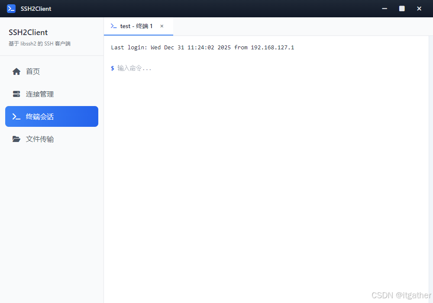Viewport: 433px width, 303px height.
Task: Select the 终端会话 sidebar item
Action: (x=52, y=116)
